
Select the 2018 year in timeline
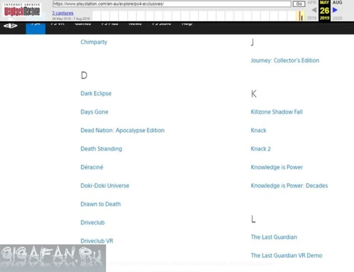pyautogui.click(x=311, y=18)
